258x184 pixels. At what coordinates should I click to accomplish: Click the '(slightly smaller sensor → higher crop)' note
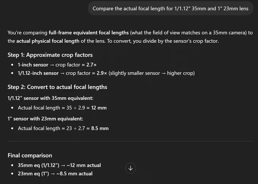[x=151, y=73]
